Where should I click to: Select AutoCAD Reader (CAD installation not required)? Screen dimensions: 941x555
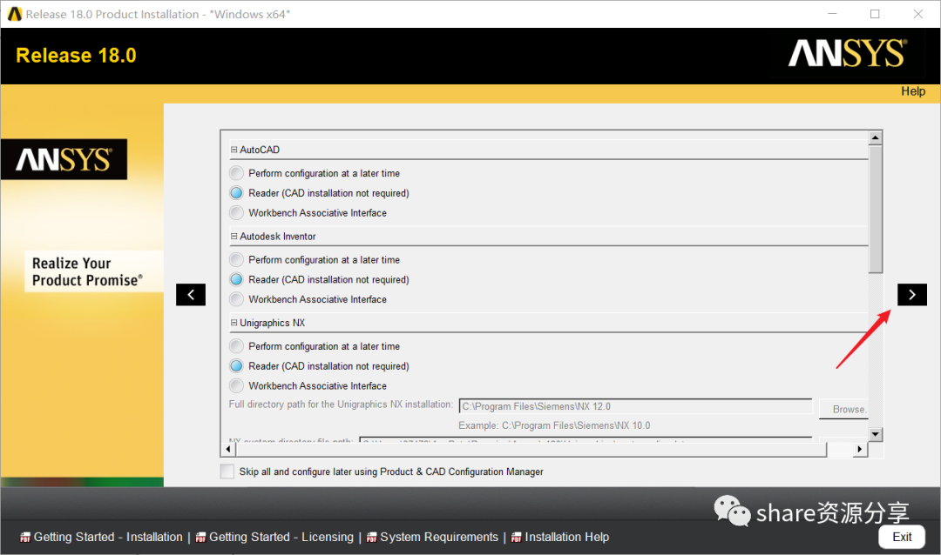click(236, 193)
